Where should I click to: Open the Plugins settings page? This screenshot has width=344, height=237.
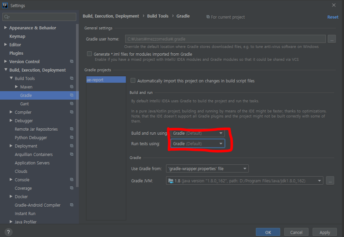(16, 53)
